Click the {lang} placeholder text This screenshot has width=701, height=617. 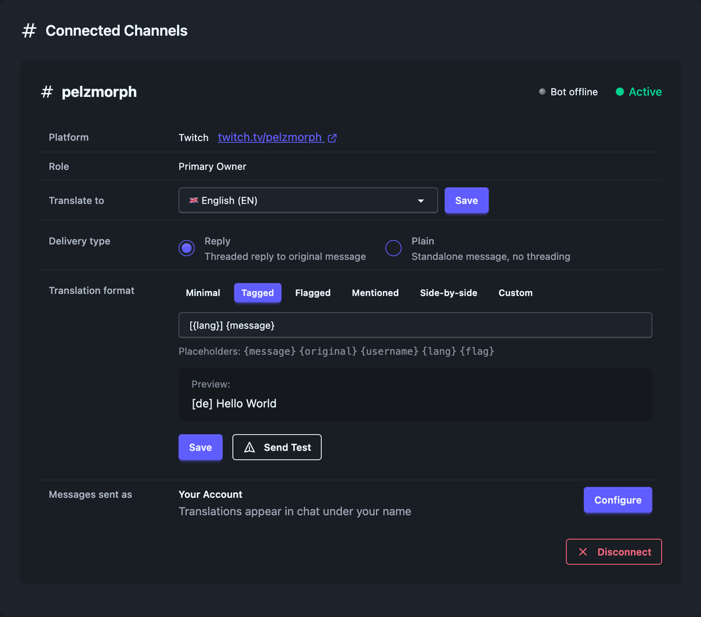439,351
